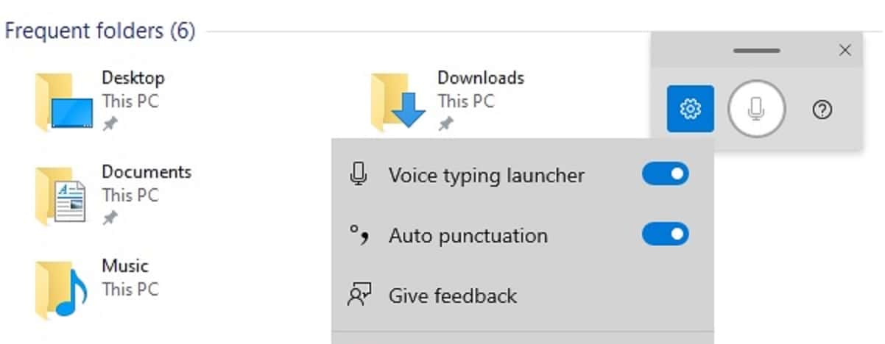Click the voice typing settings gear

(x=690, y=109)
